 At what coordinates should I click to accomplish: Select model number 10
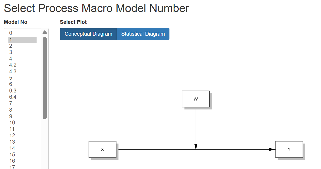(12, 123)
